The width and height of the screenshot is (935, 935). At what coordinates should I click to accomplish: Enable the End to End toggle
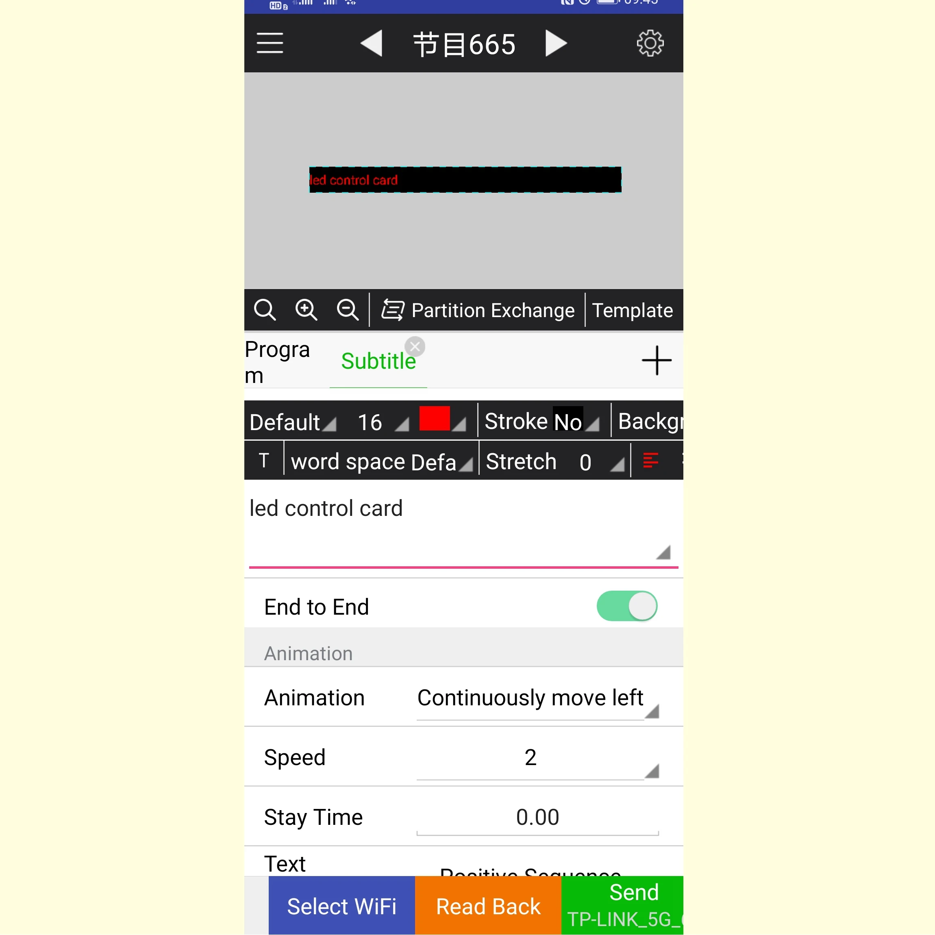pos(628,606)
